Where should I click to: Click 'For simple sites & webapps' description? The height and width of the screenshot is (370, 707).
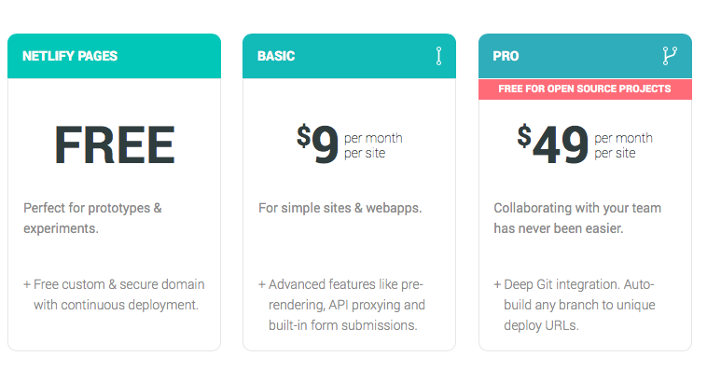pos(340,208)
